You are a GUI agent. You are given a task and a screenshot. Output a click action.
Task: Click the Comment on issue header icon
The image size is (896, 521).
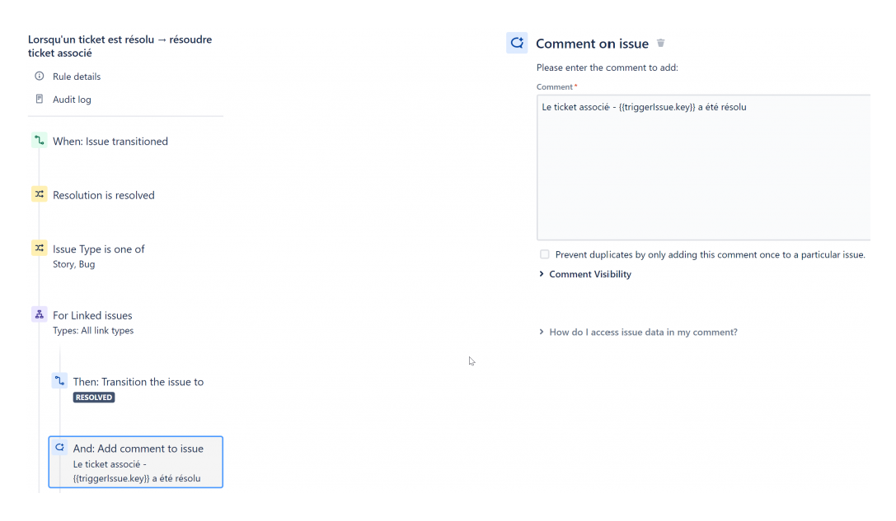coord(517,42)
